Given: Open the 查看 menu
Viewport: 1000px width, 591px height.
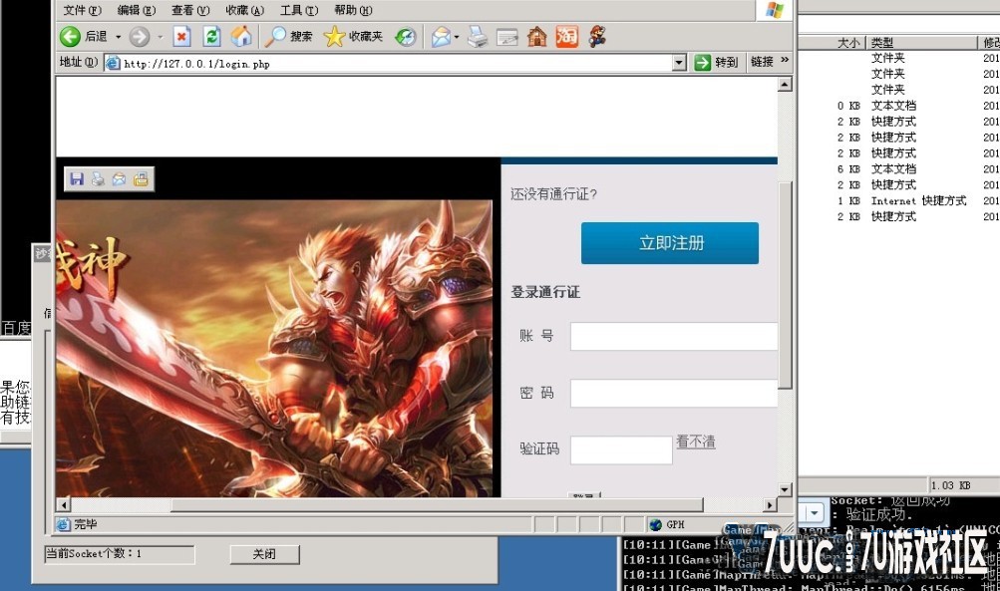Looking at the screenshot, I should [190, 10].
